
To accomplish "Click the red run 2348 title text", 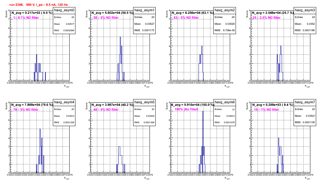I will click(x=38, y=5).
